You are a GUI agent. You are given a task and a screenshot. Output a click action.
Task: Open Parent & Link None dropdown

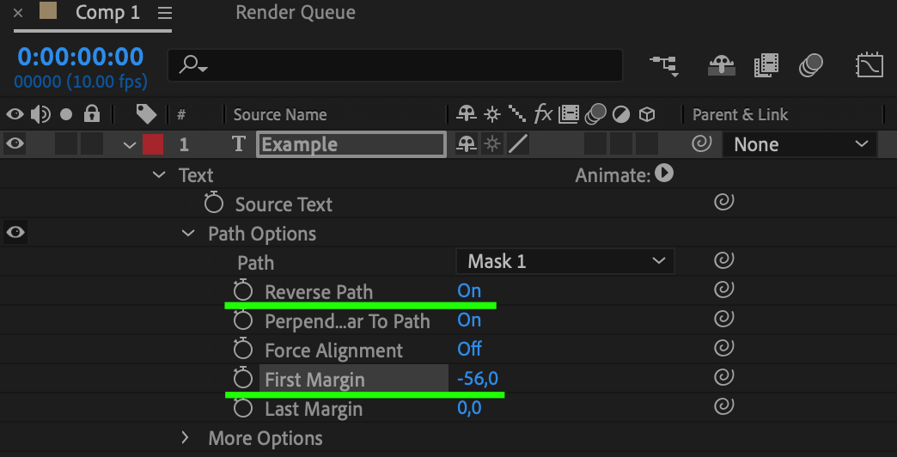tap(800, 144)
